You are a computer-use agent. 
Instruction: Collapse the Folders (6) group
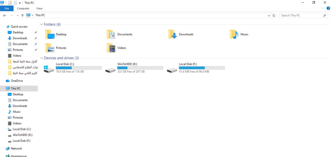(x=41, y=24)
